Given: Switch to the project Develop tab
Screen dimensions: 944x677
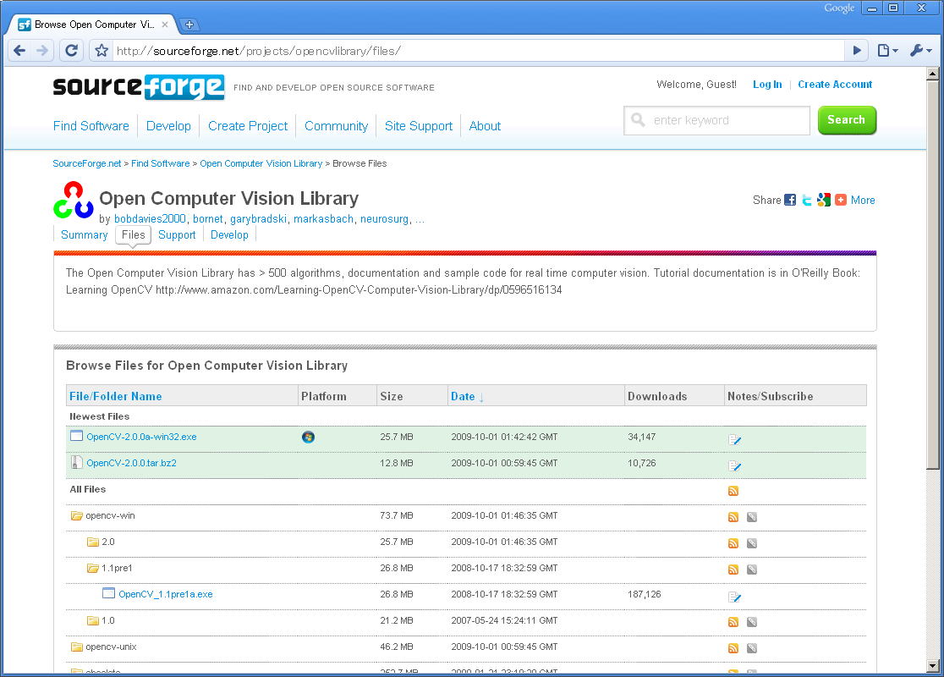Looking at the screenshot, I should (x=229, y=235).
